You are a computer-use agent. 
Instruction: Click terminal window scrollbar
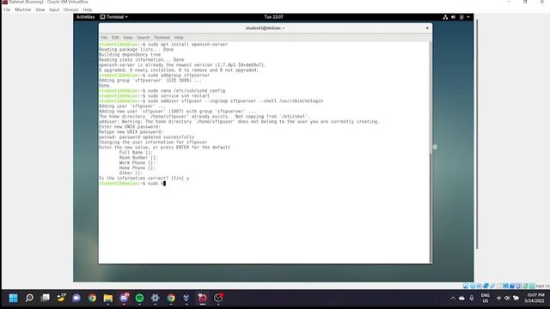pyautogui.click(x=431, y=97)
